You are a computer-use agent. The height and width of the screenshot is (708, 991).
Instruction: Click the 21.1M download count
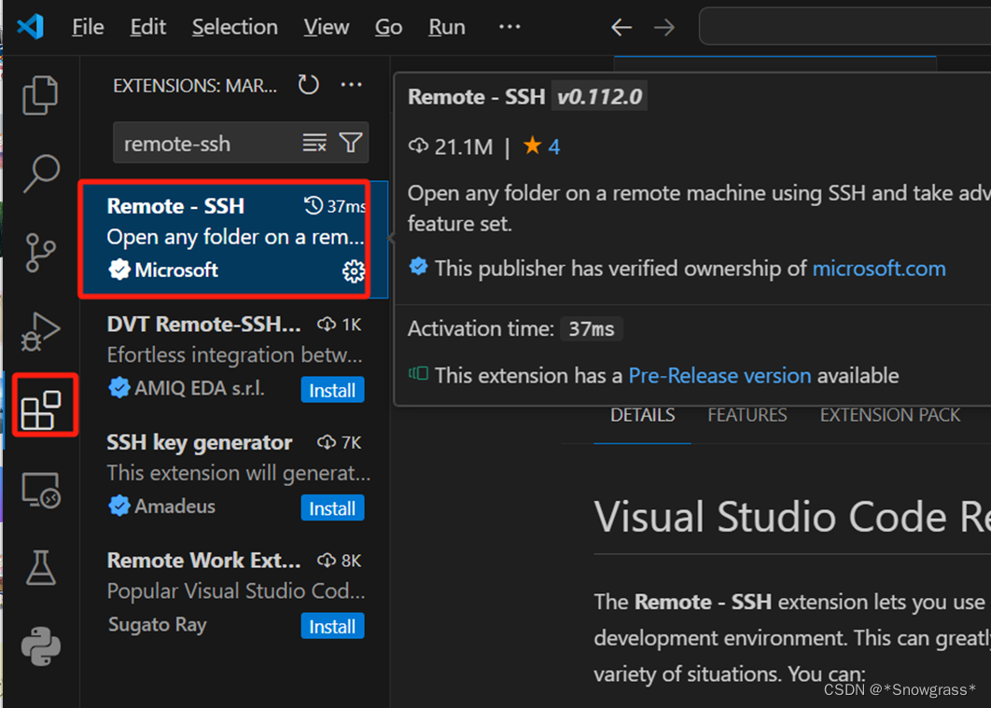[451, 146]
